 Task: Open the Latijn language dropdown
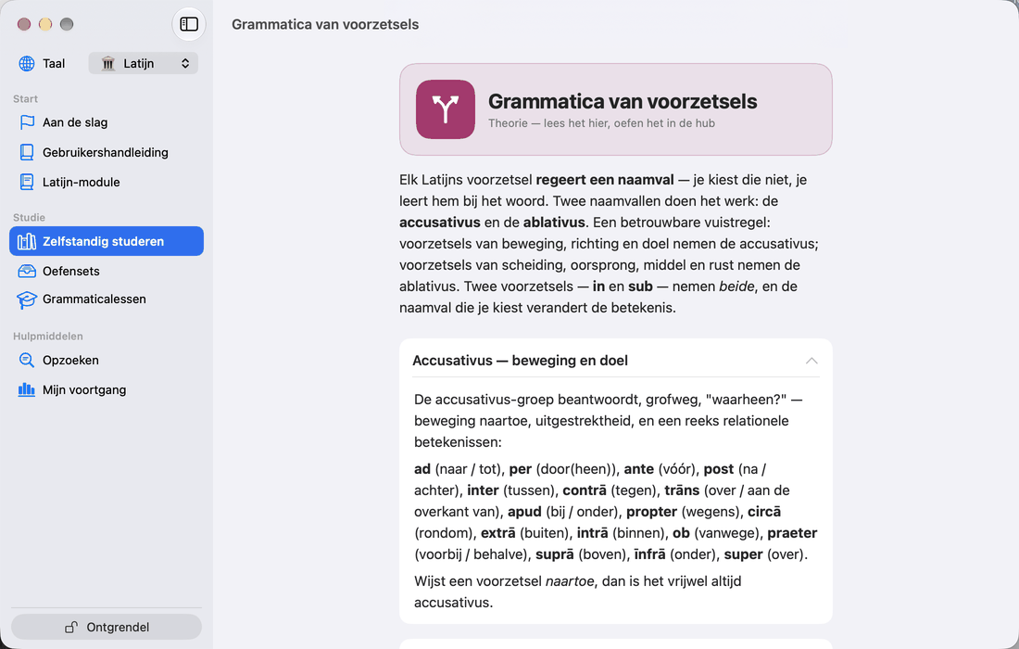[143, 63]
